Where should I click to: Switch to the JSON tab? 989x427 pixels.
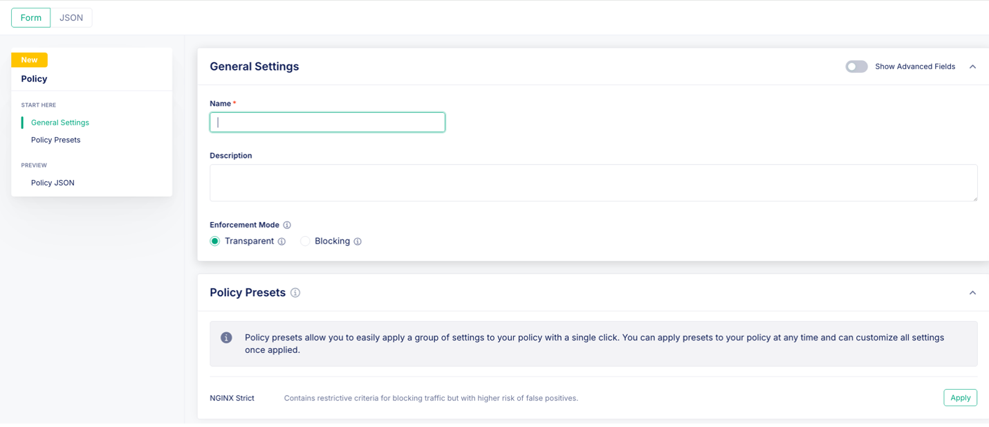[x=71, y=18]
